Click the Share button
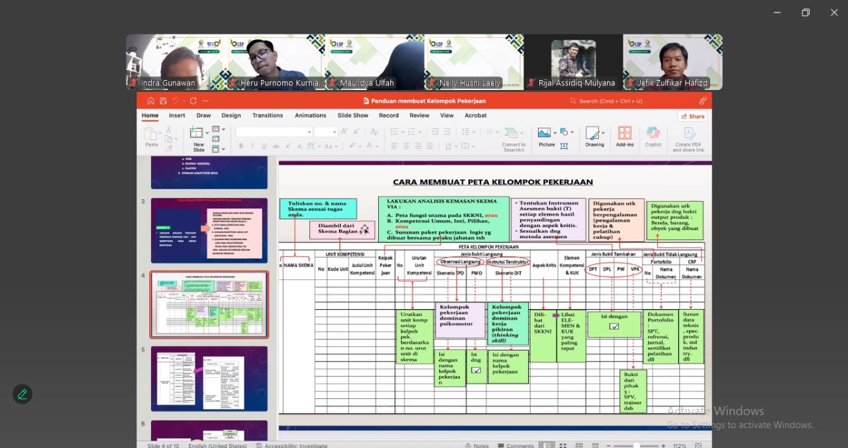The height and width of the screenshot is (448, 848). point(692,116)
